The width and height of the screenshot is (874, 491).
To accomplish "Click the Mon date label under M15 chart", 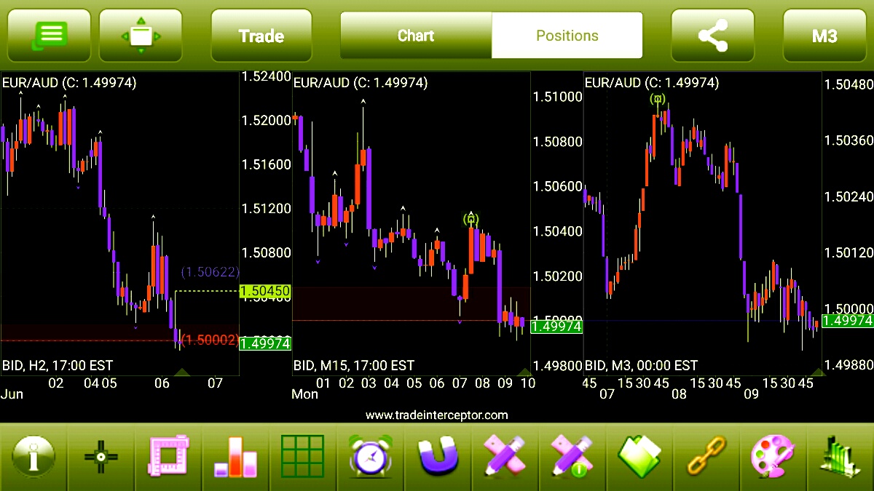I will pyautogui.click(x=305, y=394).
